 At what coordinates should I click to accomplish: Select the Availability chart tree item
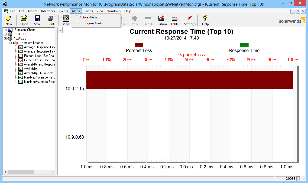(31, 69)
